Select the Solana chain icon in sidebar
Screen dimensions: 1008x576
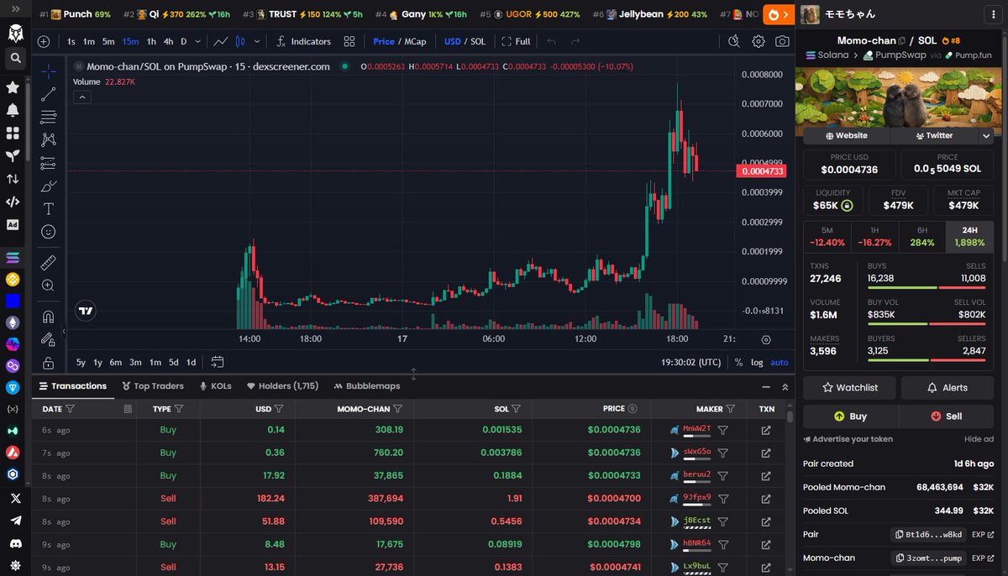pos(13,257)
